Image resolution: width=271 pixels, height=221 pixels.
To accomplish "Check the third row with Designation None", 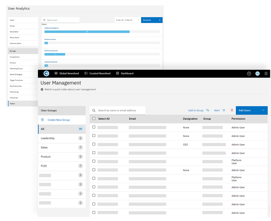I will pyautogui.click(x=94, y=170).
